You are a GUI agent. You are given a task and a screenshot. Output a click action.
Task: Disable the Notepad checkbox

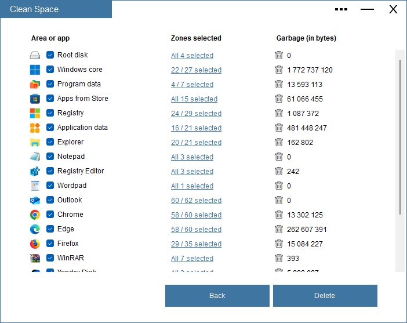point(50,157)
